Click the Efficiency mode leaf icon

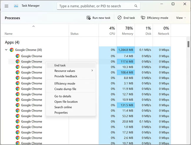click(x=143, y=18)
